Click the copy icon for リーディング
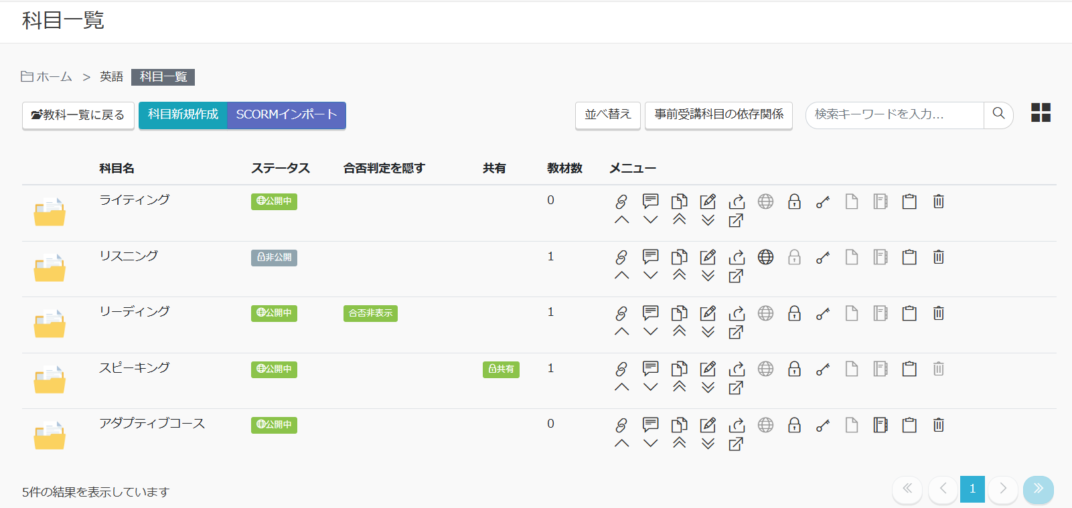 [679, 313]
